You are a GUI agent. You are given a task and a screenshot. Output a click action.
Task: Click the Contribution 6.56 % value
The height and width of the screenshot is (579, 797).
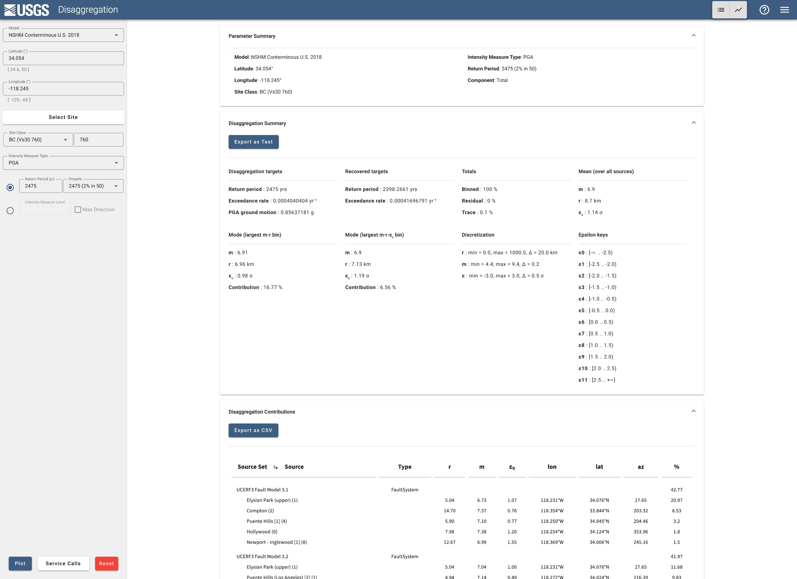388,288
